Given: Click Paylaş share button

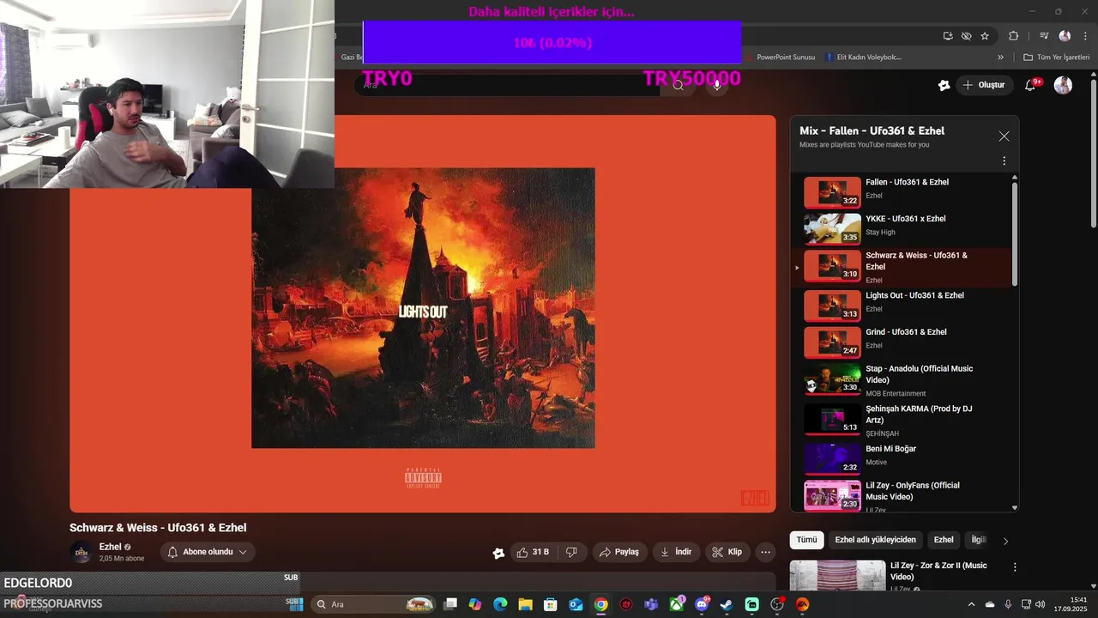Looking at the screenshot, I should [x=619, y=552].
